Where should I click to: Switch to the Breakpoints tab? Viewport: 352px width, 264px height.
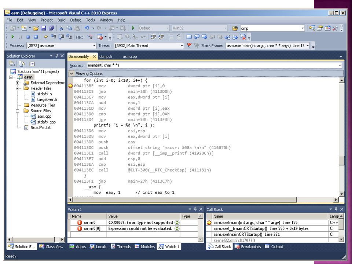[248, 246]
